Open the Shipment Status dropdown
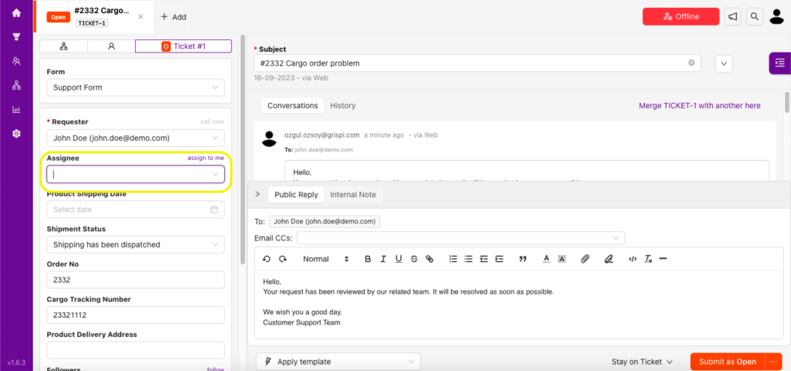791x371 pixels. coord(135,244)
